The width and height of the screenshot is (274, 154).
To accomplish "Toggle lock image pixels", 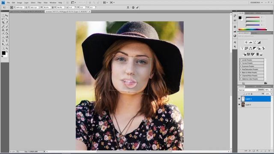I will (x=247, y=94).
